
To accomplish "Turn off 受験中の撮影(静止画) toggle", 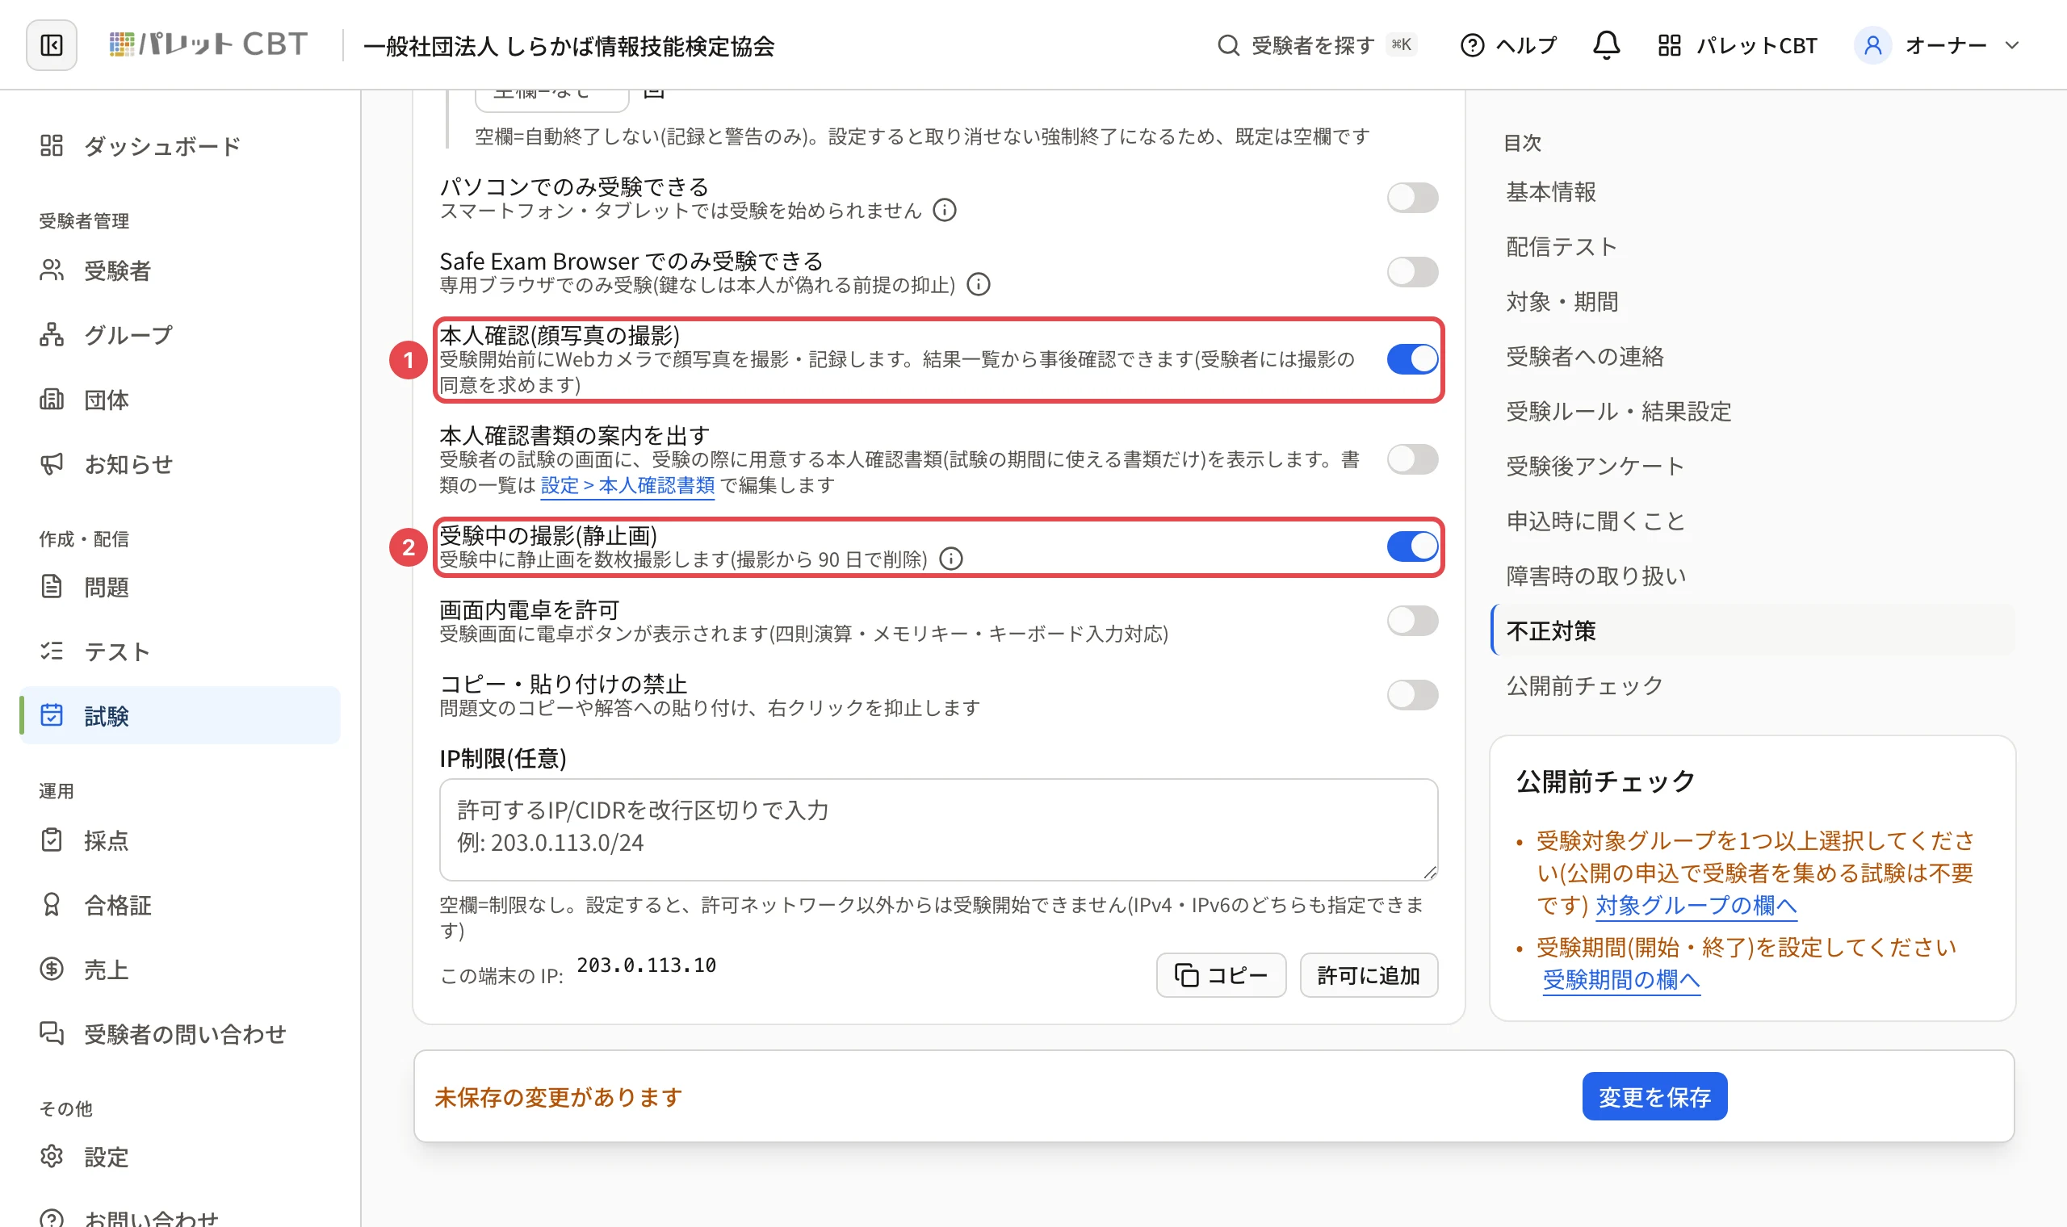I will tap(1412, 546).
